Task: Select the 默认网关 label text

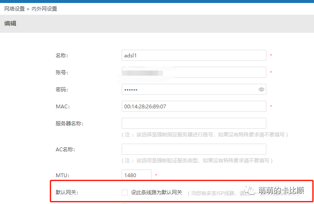Action: [67, 193]
